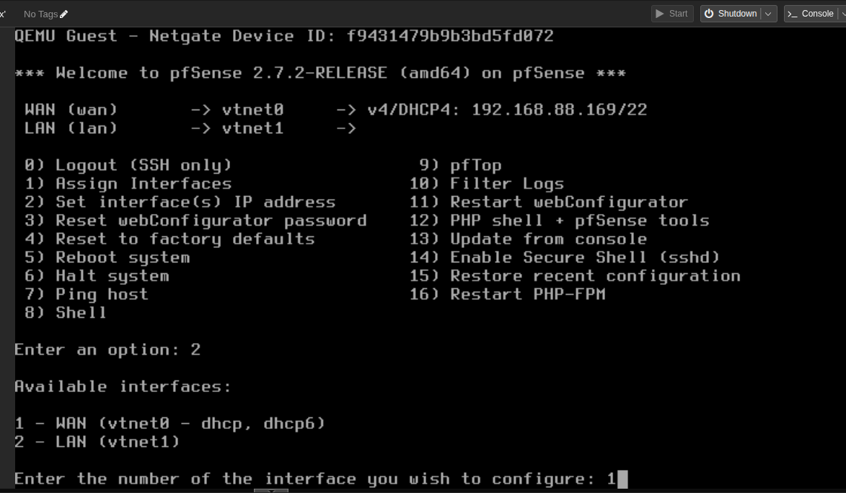Open the Shutdown options dropdown arrow

pos(767,13)
